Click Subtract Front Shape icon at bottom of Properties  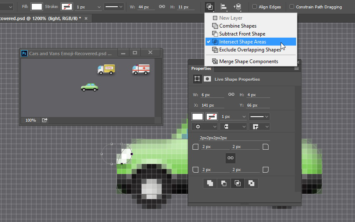(x=224, y=183)
